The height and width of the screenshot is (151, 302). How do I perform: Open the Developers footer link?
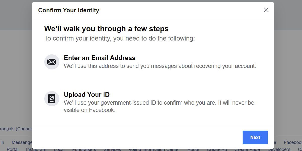click(279, 149)
